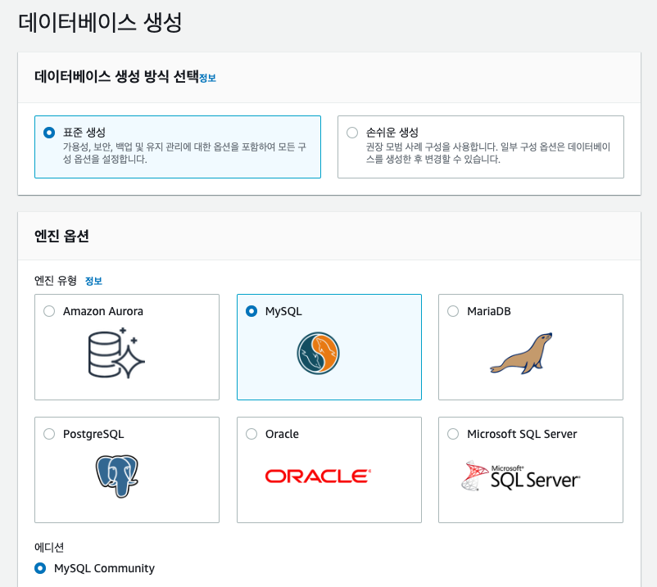Choose the MariaDB engine radio button
The width and height of the screenshot is (657, 587).
(x=453, y=311)
